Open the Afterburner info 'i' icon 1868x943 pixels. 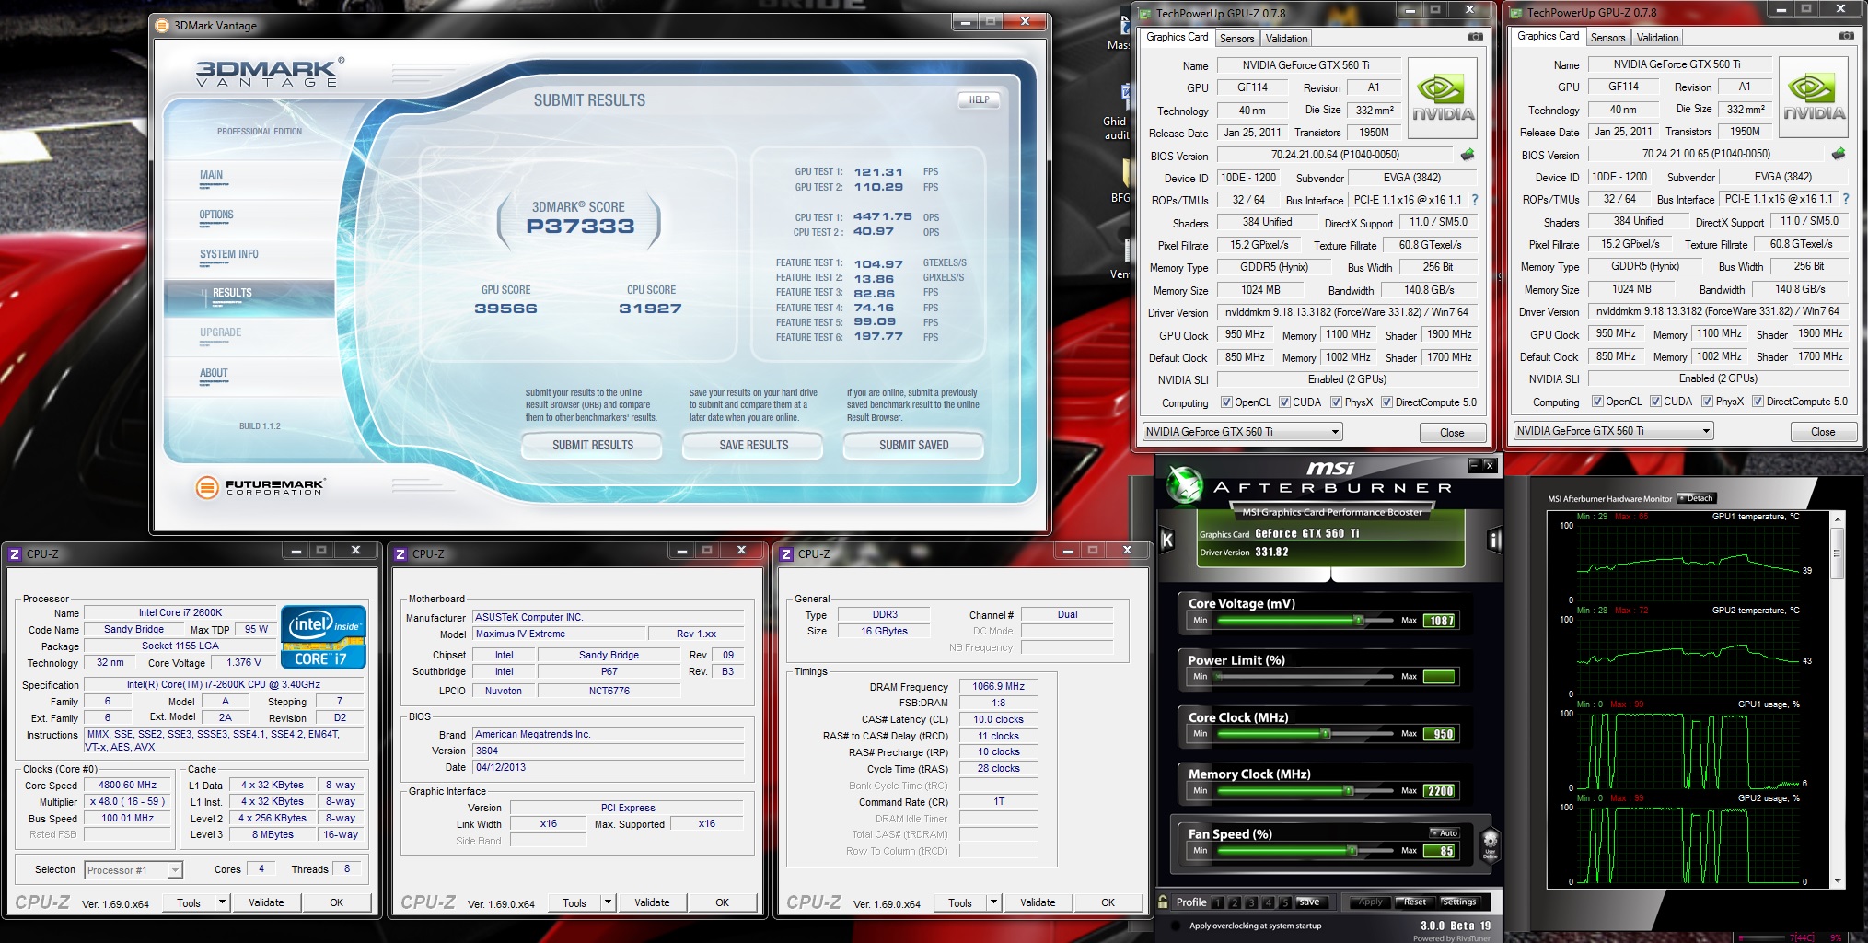point(1493,541)
